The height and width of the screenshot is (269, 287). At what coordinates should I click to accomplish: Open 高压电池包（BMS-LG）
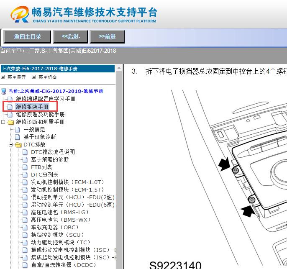[x=60, y=212]
